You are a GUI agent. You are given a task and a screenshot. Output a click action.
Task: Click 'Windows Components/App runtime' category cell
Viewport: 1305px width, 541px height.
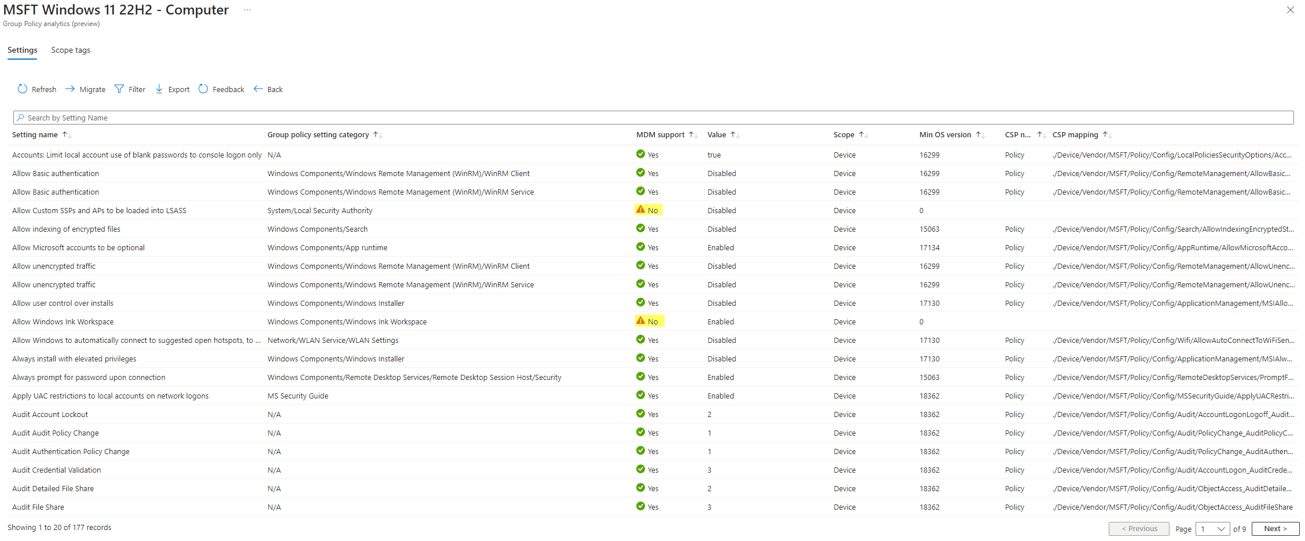pos(328,248)
